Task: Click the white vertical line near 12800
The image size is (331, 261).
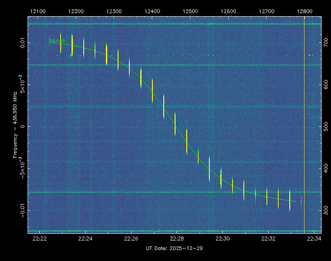Action: [304, 125]
